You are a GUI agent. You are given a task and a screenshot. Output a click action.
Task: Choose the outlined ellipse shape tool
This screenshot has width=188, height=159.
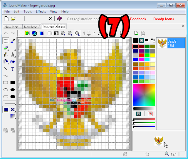pyautogui.click(x=6, y=90)
